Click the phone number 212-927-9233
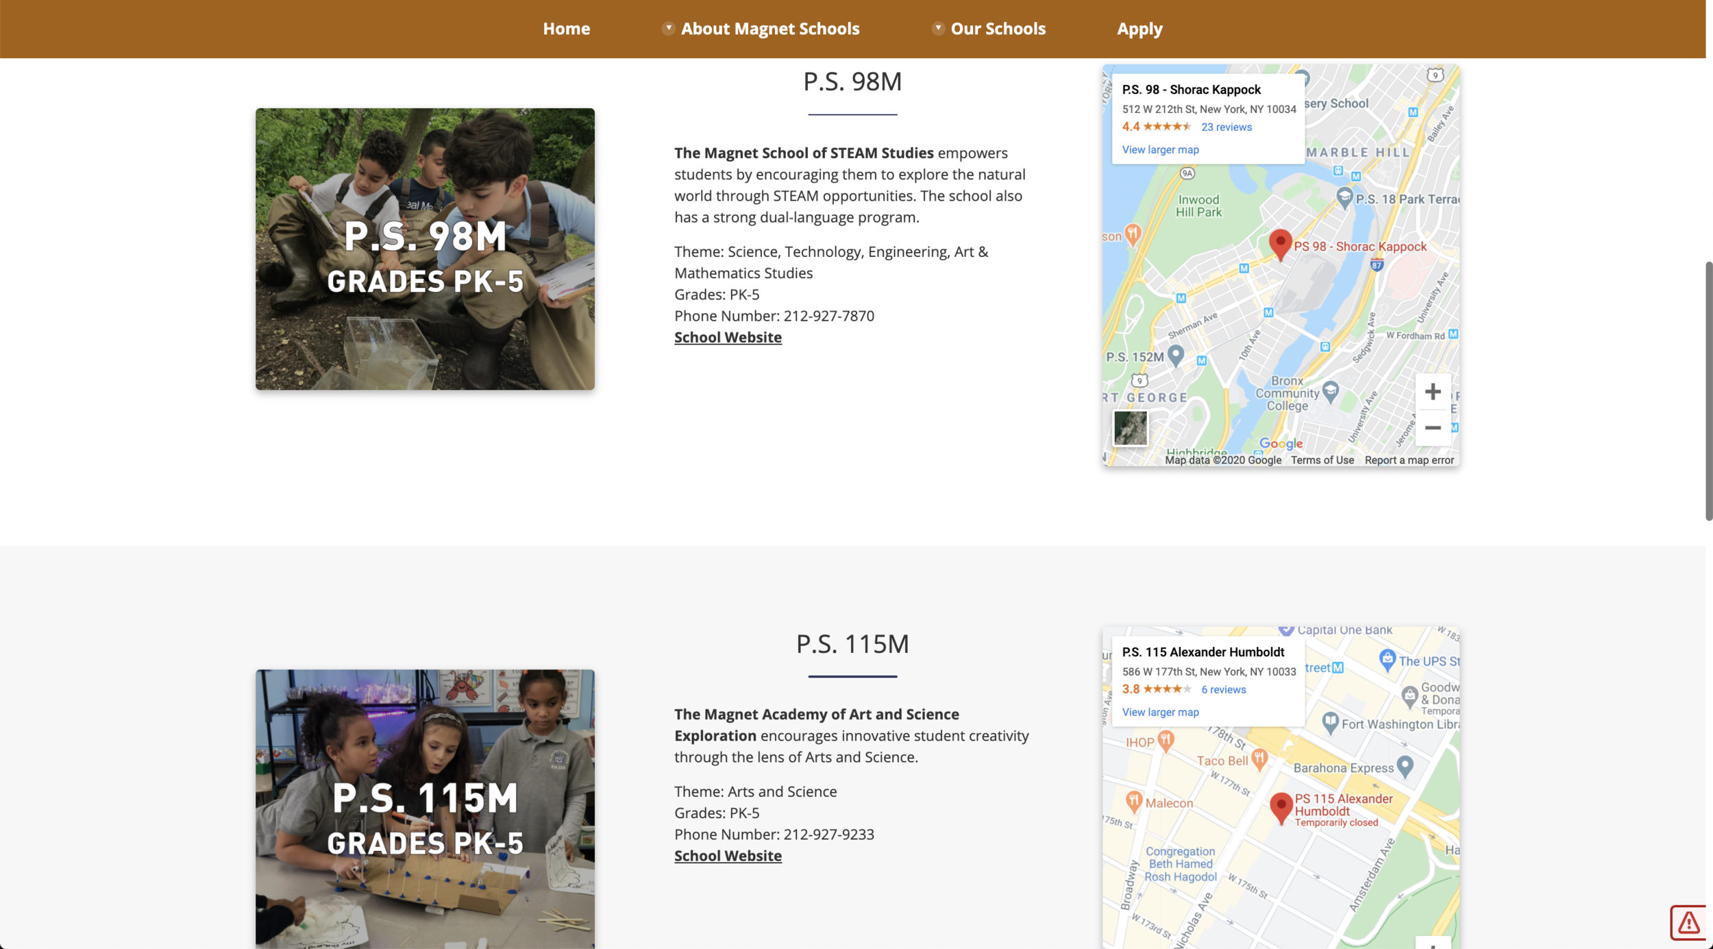The height and width of the screenshot is (949, 1713). tap(828, 835)
